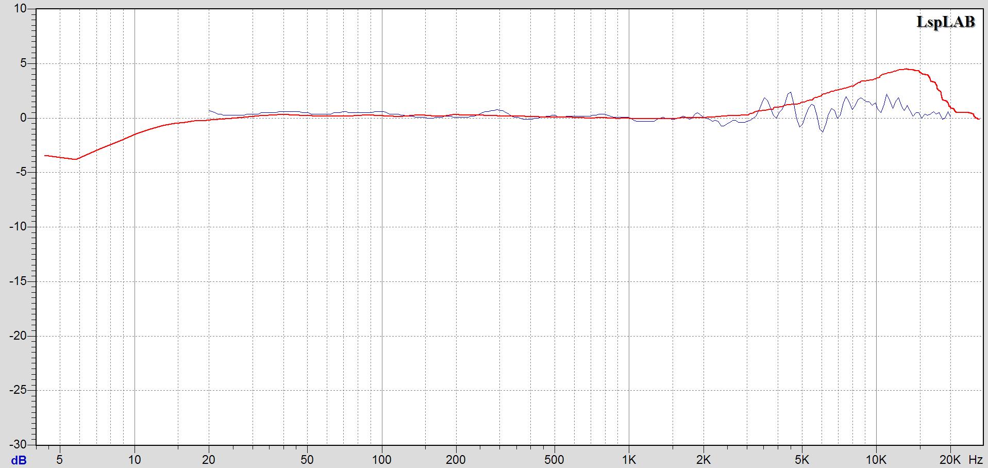
Task: Click the -25 dB y-axis label
Action: (x=18, y=390)
